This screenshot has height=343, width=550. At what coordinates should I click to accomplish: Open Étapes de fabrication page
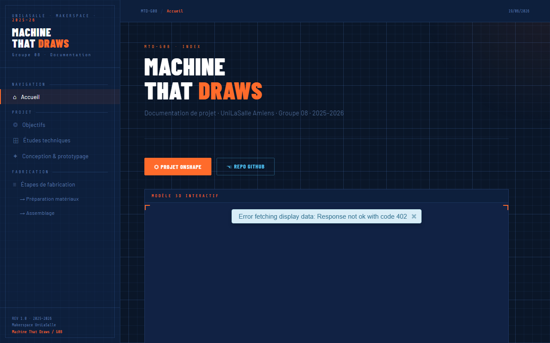point(60,184)
